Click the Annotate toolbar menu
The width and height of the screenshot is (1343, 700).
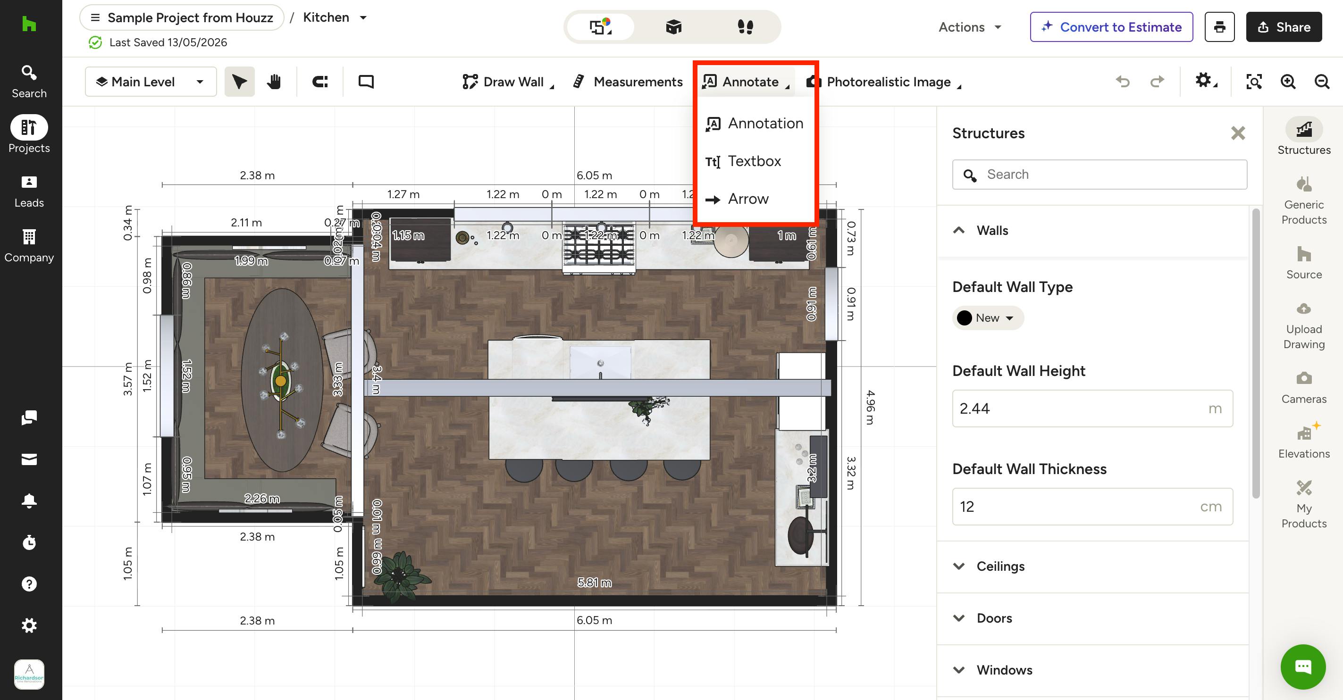click(746, 82)
